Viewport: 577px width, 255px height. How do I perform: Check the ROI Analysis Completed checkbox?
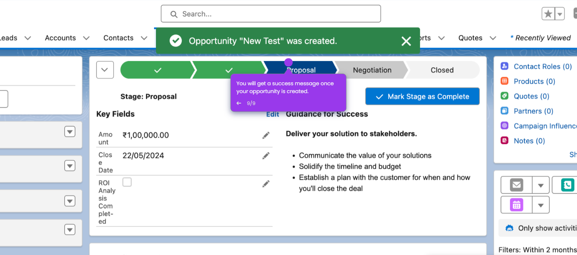[x=127, y=182]
